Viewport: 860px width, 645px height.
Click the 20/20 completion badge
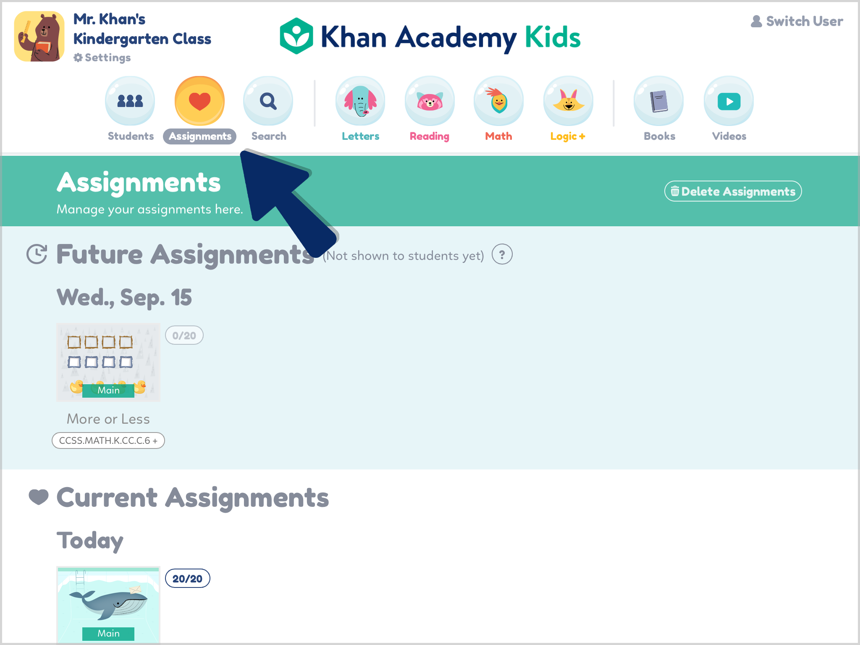(188, 578)
